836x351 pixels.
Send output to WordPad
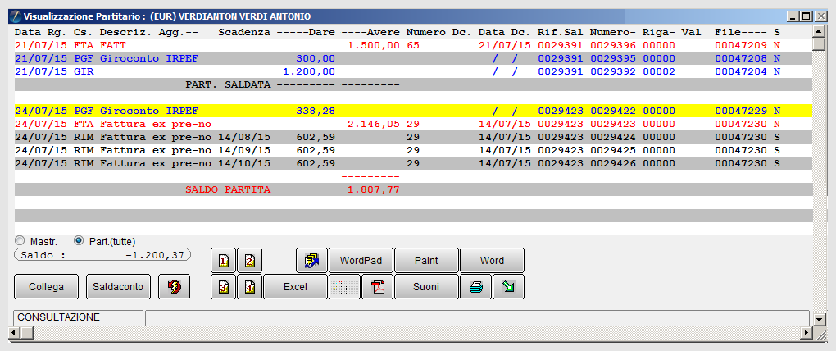coord(361,260)
